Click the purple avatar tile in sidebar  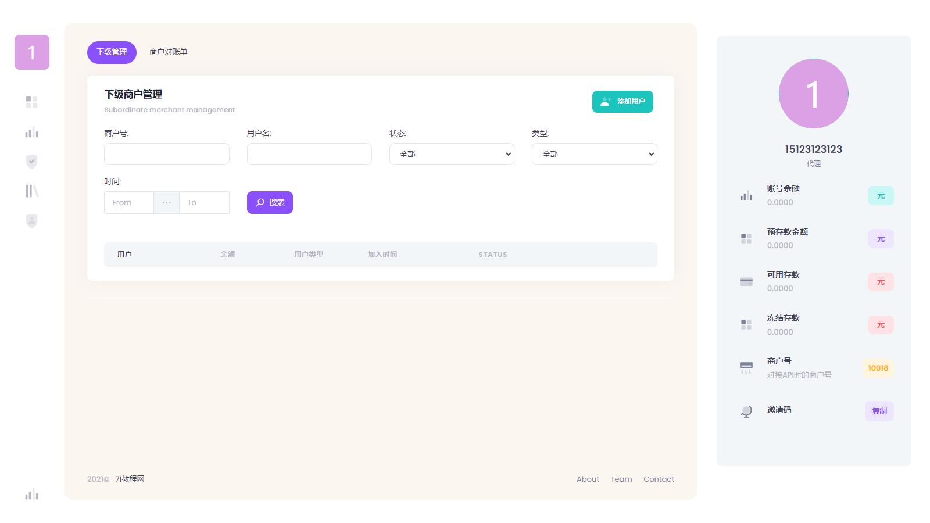32,52
